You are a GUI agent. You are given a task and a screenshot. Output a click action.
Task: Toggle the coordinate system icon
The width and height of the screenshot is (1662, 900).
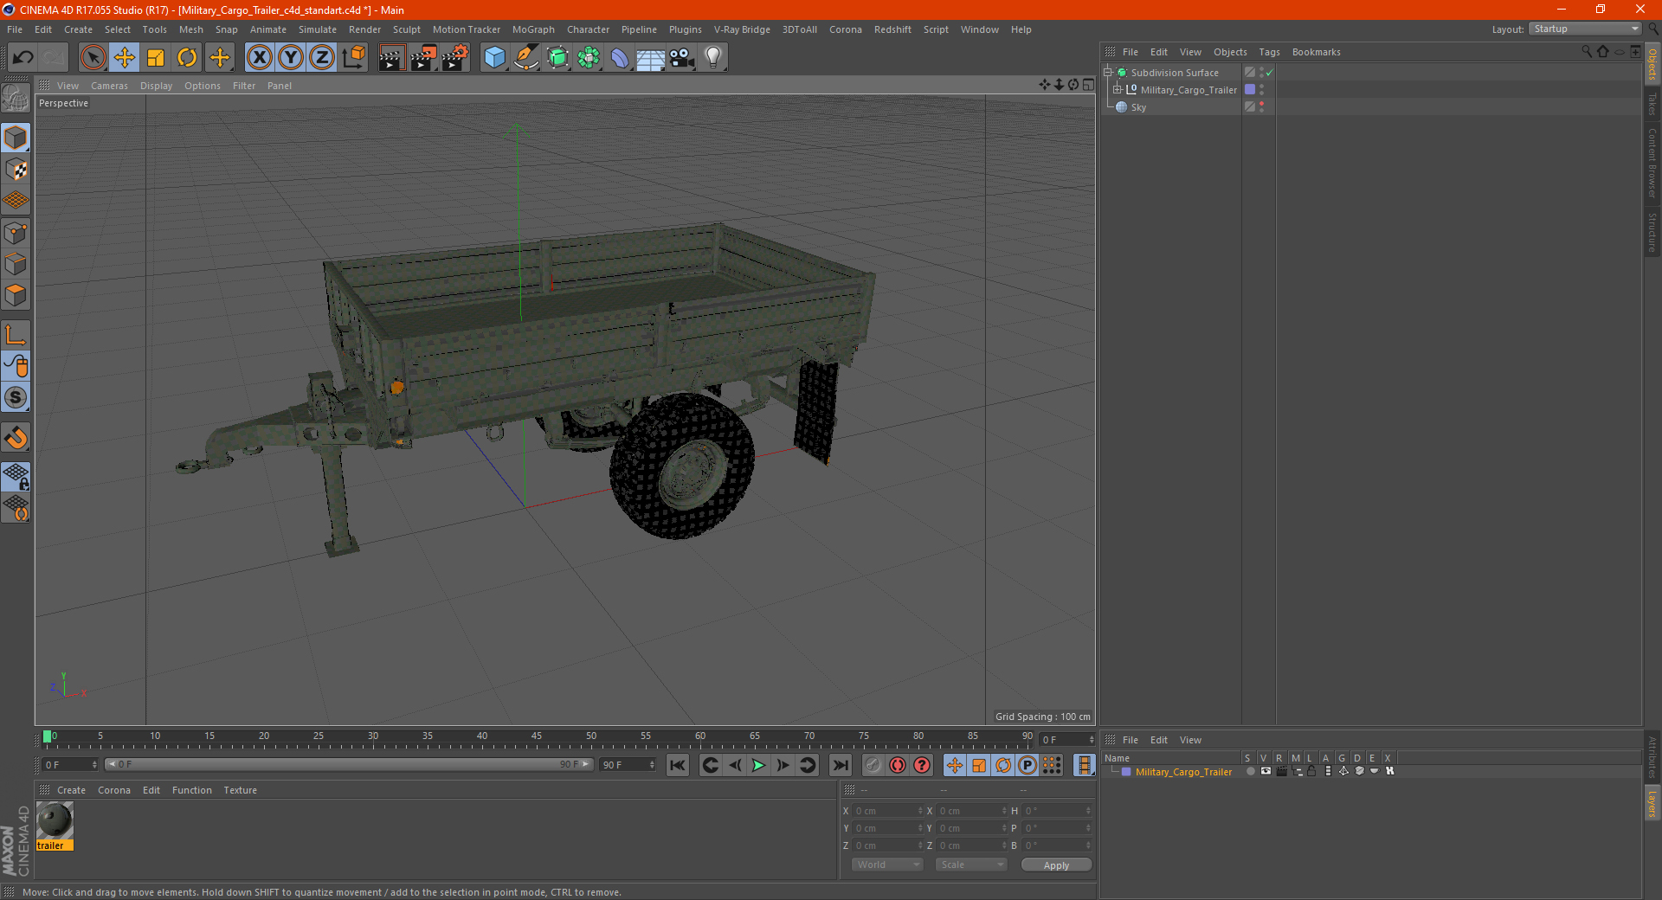pyautogui.click(x=354, y=58)
